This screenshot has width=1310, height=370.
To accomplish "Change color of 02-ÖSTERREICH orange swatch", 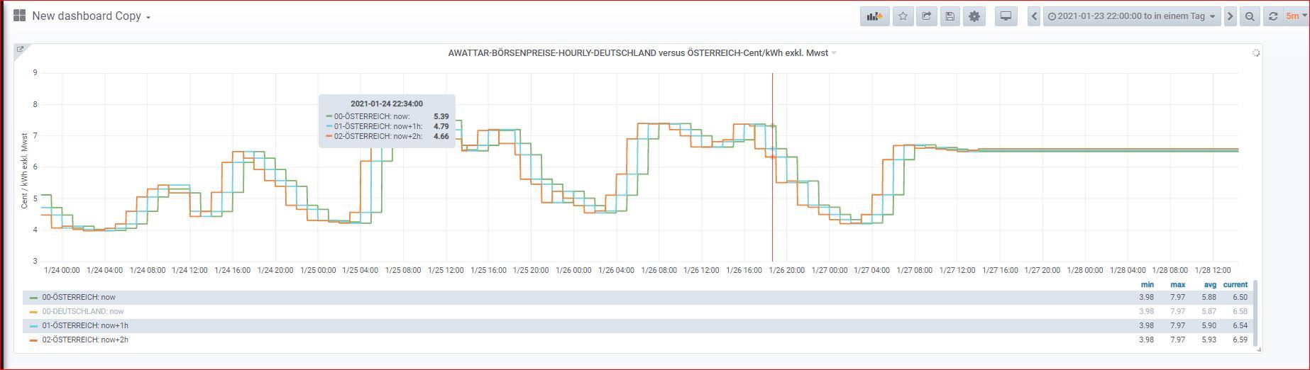I will pyautogui.click(x=33, y=341).
